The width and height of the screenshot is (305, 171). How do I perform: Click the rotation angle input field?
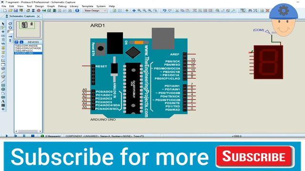coord(10,32)
